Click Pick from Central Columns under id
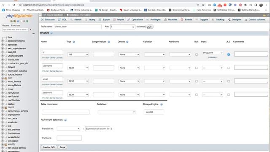 tap(52, 58)
